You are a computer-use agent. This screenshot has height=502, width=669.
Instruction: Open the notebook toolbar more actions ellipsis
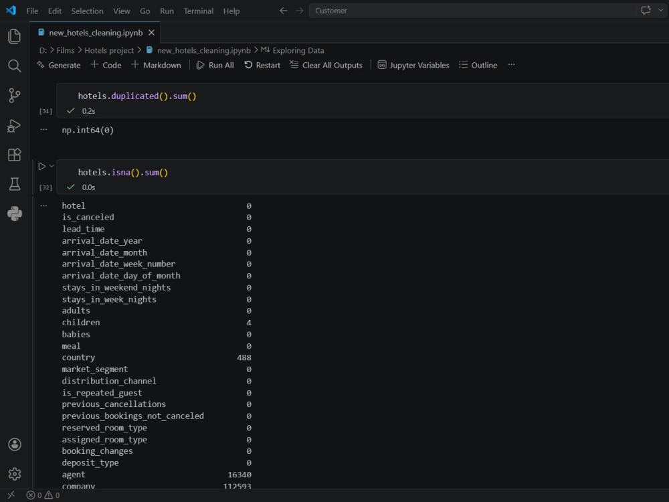(512, 65)
